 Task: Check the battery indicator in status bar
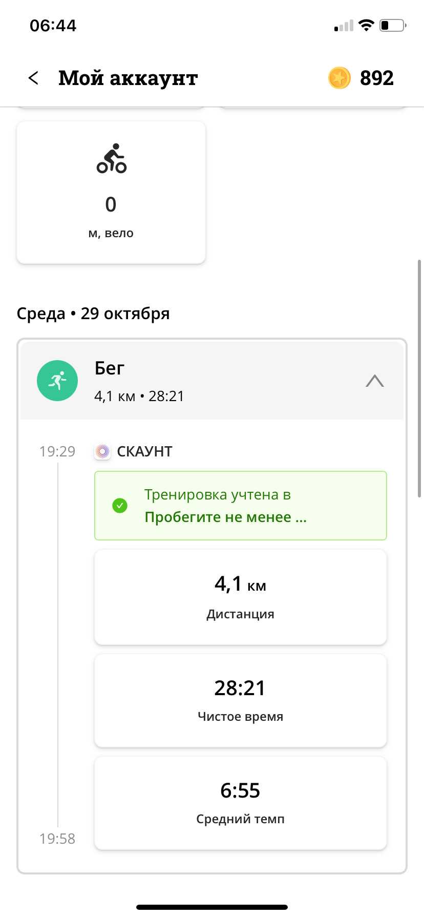coord(393,25)
